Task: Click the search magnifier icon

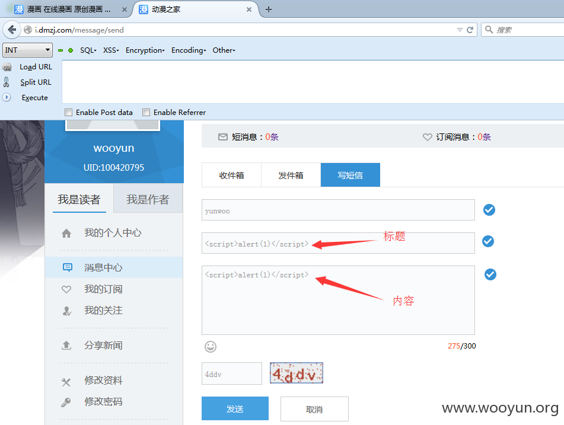Action: [489, 30]
